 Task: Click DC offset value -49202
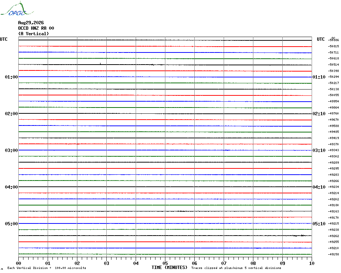(334, 199)
